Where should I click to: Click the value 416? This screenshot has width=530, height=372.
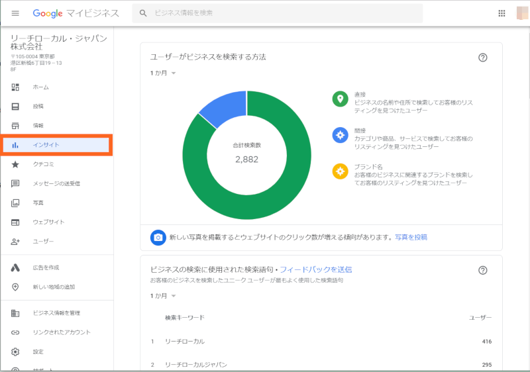point(487,342)
